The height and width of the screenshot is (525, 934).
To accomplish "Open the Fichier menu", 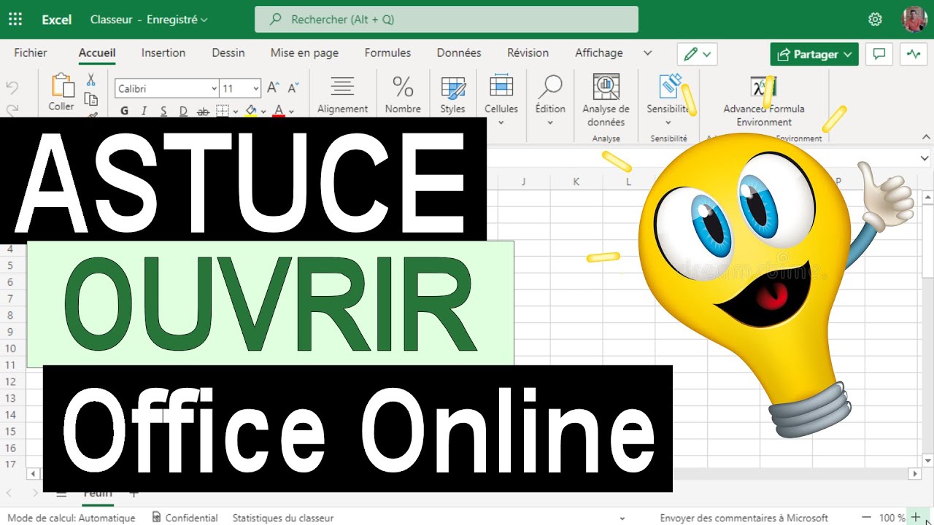I will coord(31,52).
